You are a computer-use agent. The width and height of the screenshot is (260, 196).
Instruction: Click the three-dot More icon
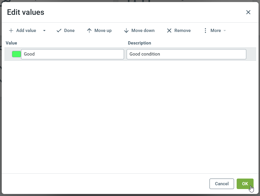205,31
